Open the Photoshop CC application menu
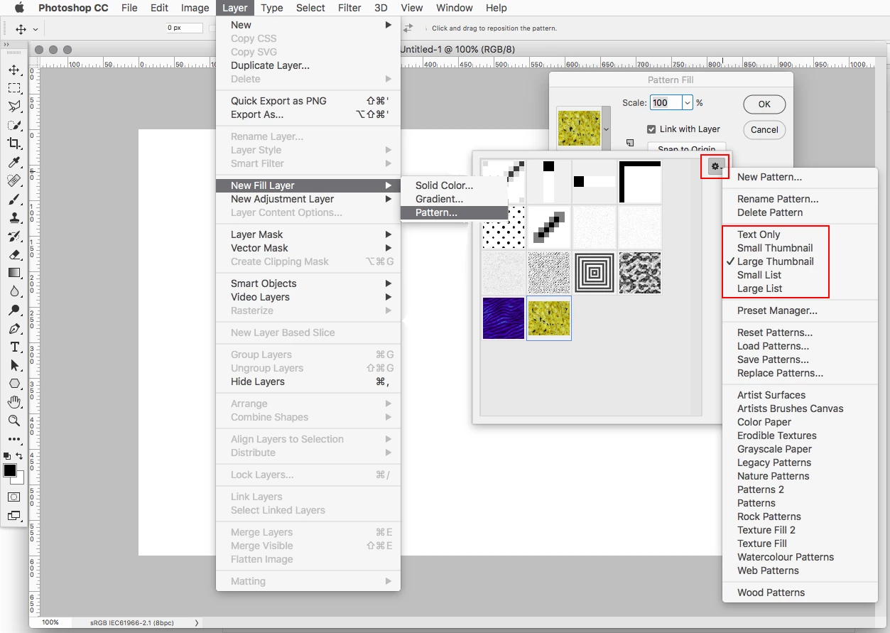Viewport: 890px width, 633px height. click(x=73, y=8)
